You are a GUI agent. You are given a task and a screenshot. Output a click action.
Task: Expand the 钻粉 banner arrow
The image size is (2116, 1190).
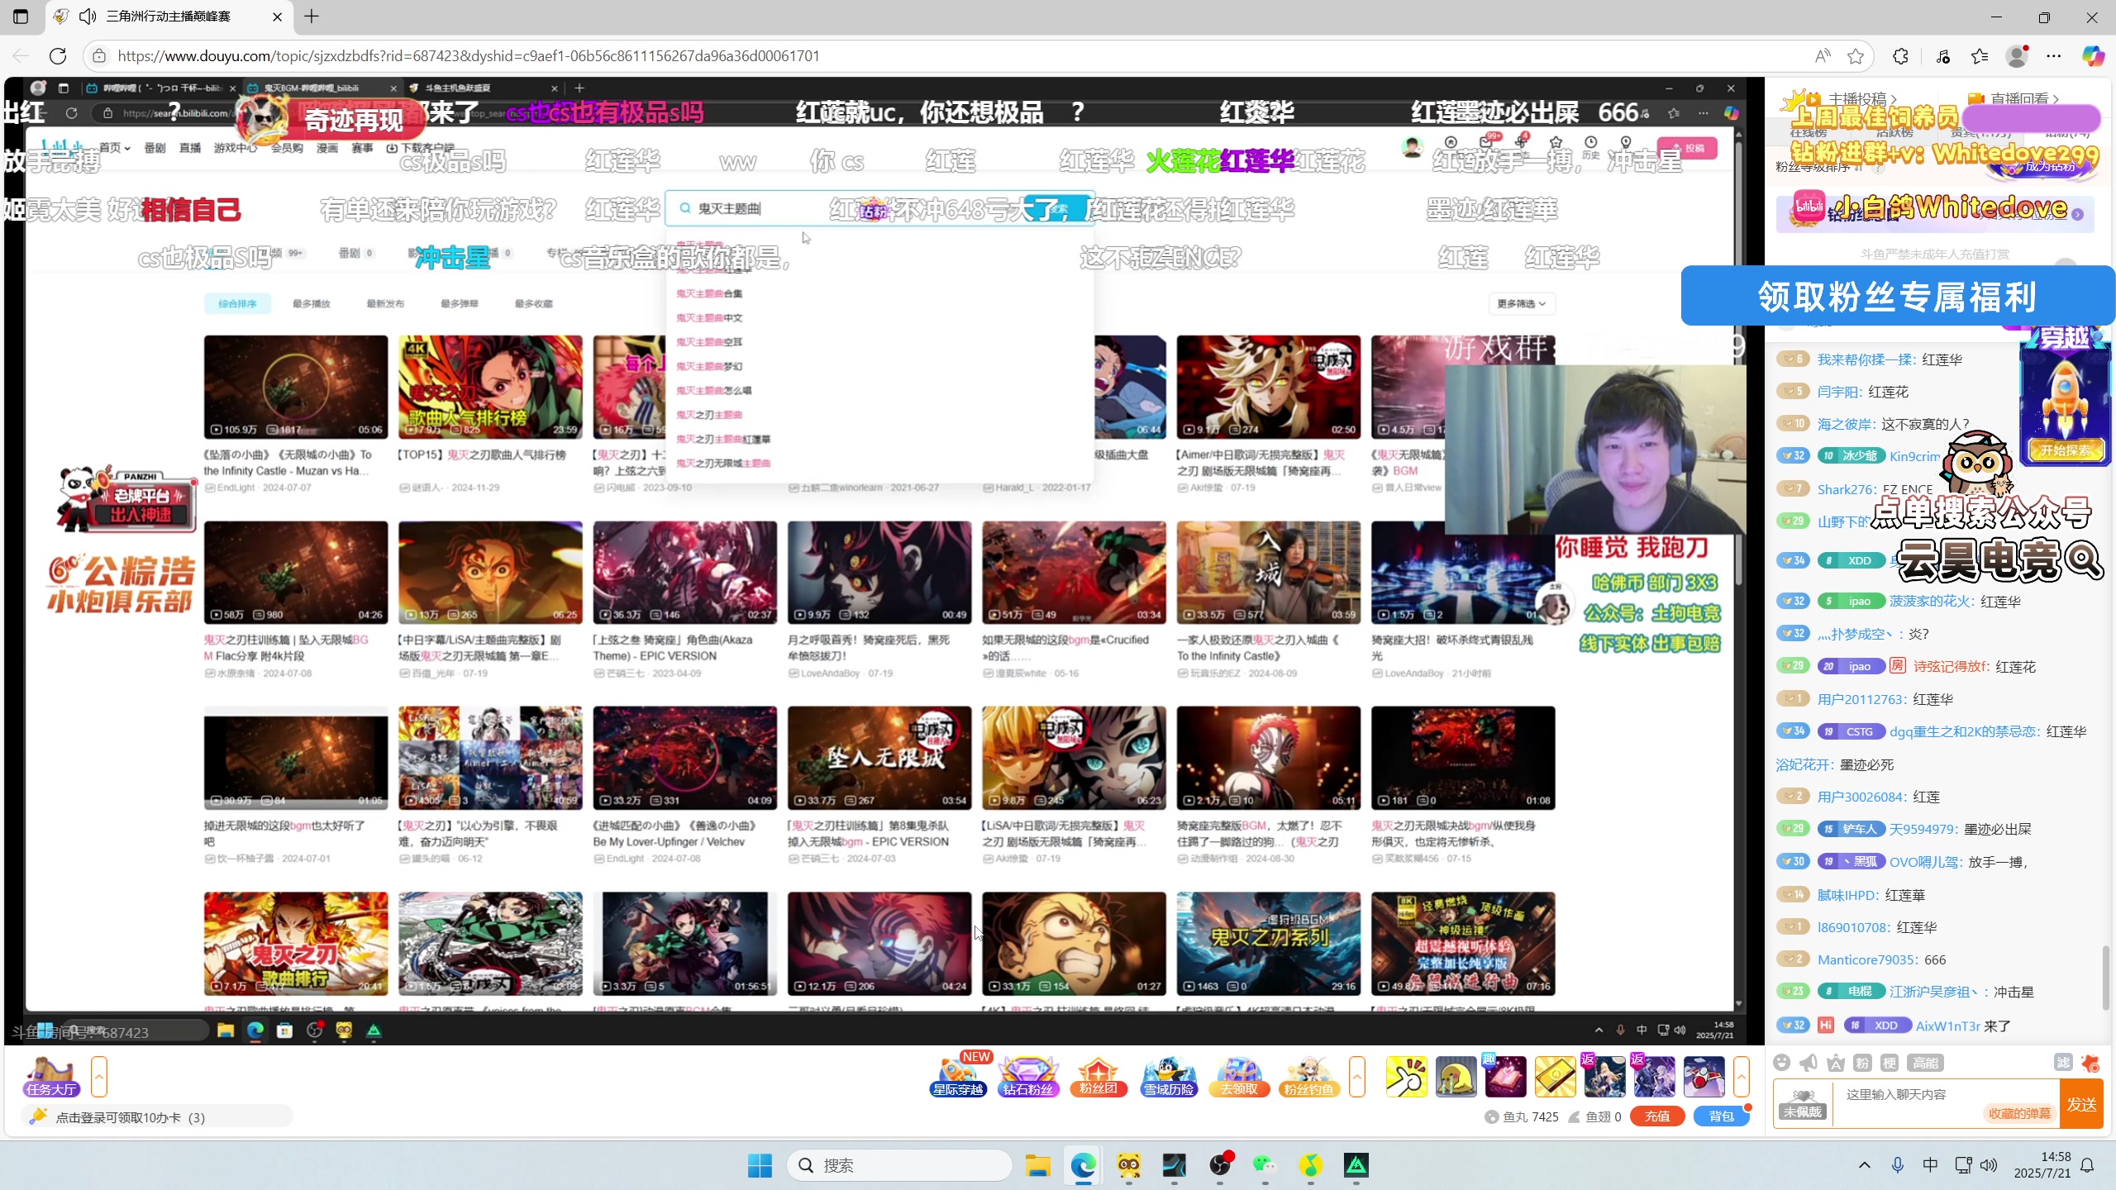[x=2078, y=214]
